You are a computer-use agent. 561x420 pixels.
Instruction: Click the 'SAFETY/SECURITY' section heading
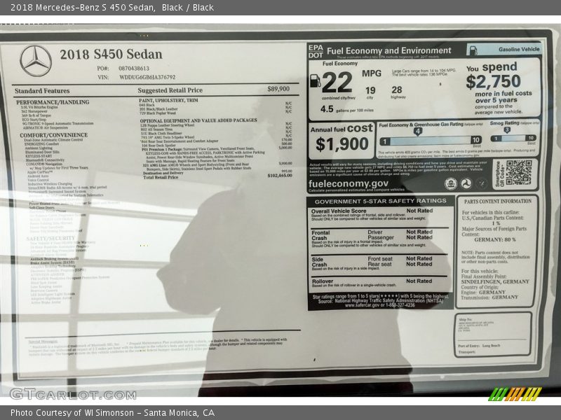(50, 238)
